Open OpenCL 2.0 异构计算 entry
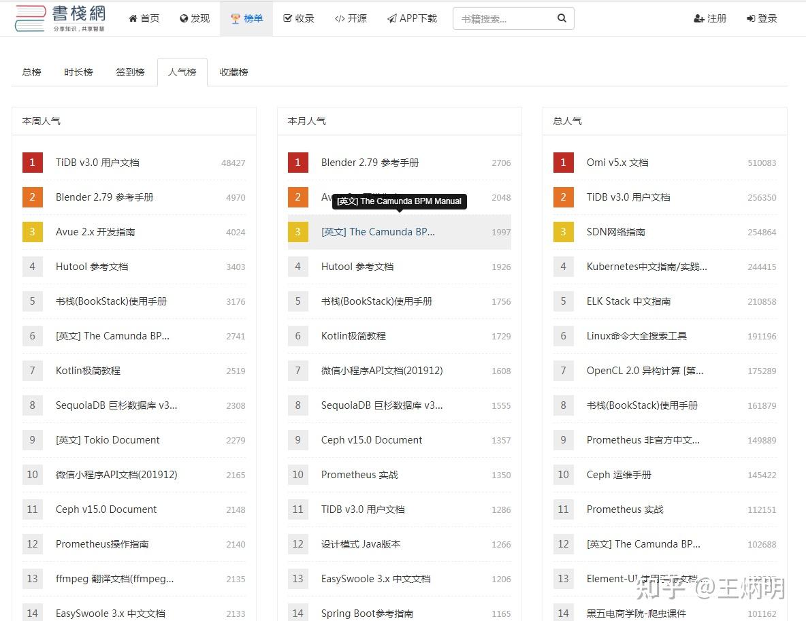The width and height of the screenshot is (806, 621). click(645, 371)
